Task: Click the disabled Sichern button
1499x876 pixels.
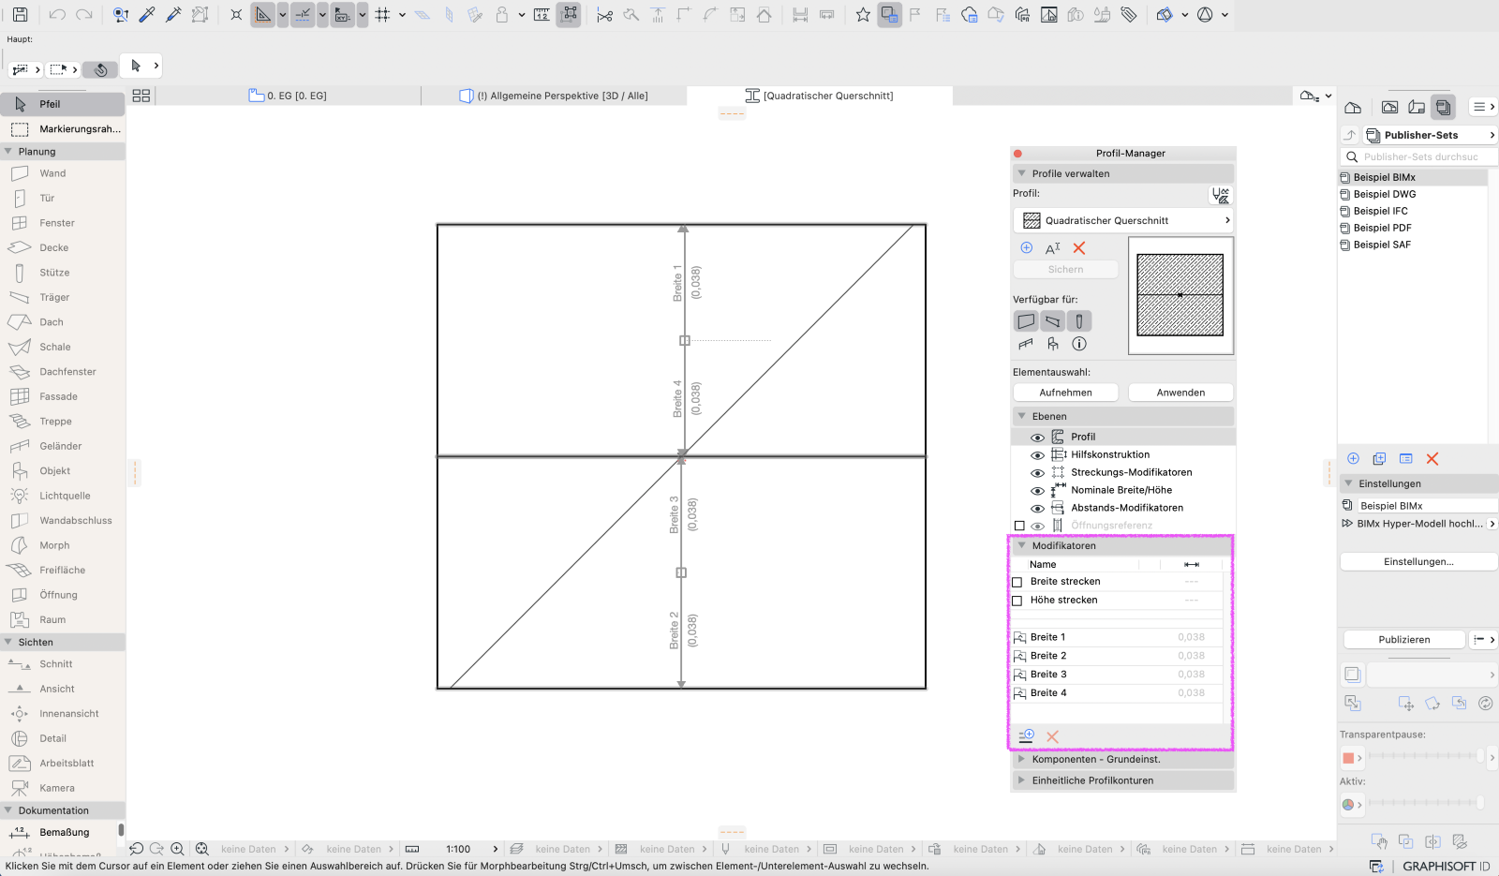Action: pyautogui.click(x=1065, y=270)
